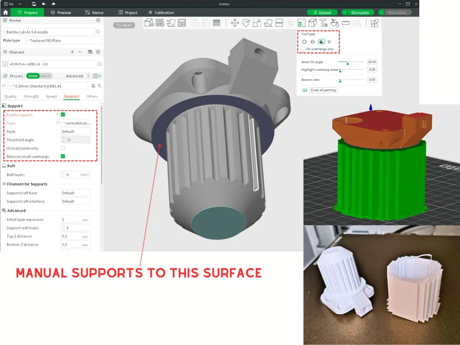Image resolution: width=460 pixels, height=345 pixels.
Task: Click the Add model cube icon
Action: click(149, 23)
